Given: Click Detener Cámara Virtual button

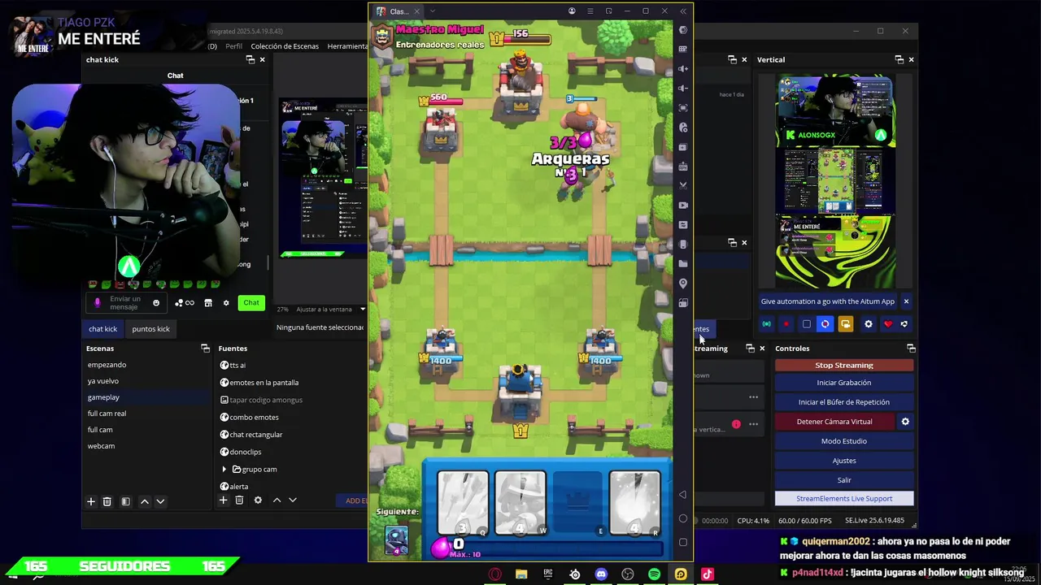Looking at the screenshot, I should 834,422.
